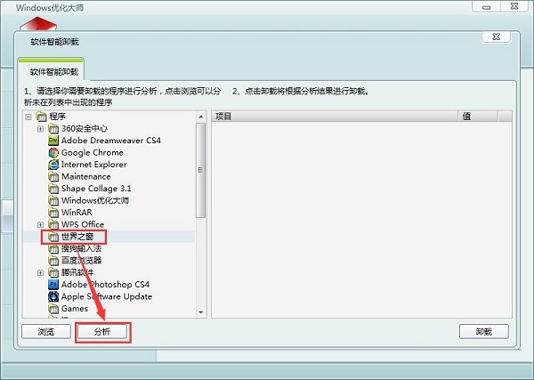This screenshot has height=380, width=534.
Task: Click the 浏览 button
Action: (x=46, y=332)
